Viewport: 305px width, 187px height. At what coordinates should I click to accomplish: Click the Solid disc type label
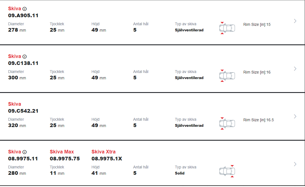coord(180,173)
